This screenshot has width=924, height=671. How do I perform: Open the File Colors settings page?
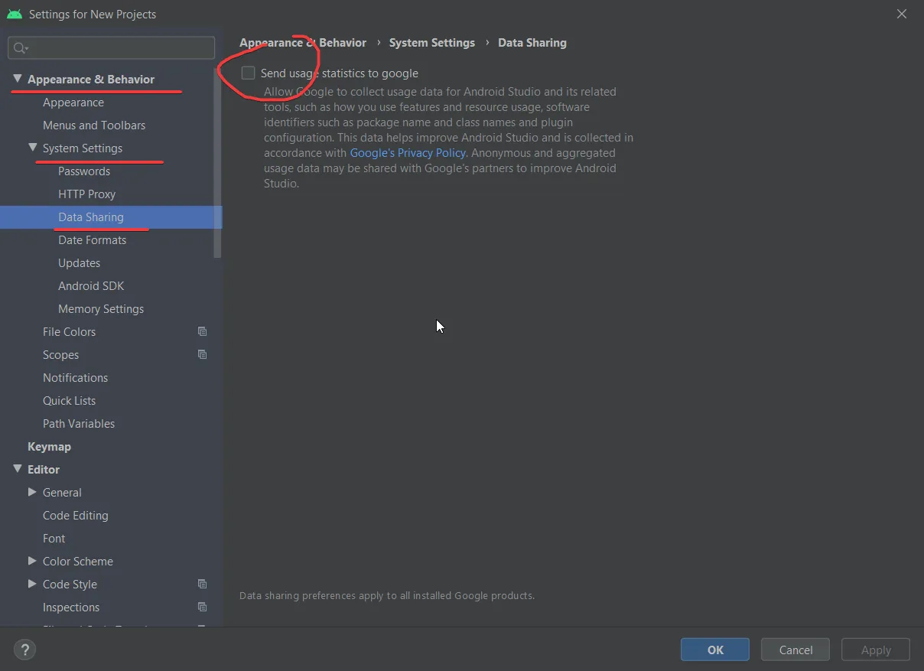pos(70,331)
